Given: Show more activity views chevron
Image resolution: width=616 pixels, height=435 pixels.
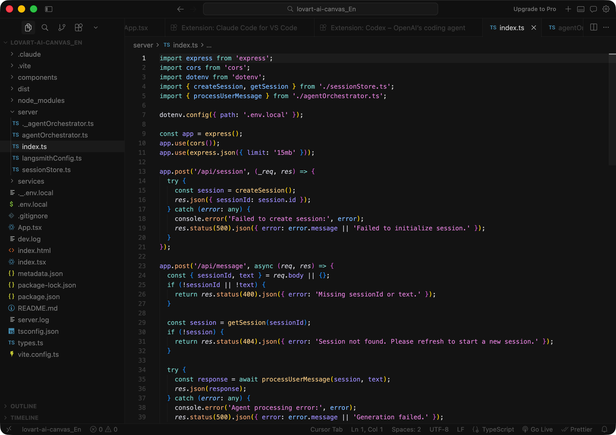Looking at the screenshot, I should (95, 27).
